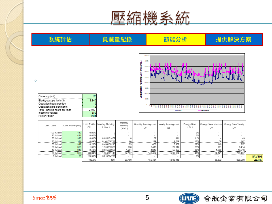Click the 380 voltage value cell
The image size is (272, 204).
coord(89,113)
